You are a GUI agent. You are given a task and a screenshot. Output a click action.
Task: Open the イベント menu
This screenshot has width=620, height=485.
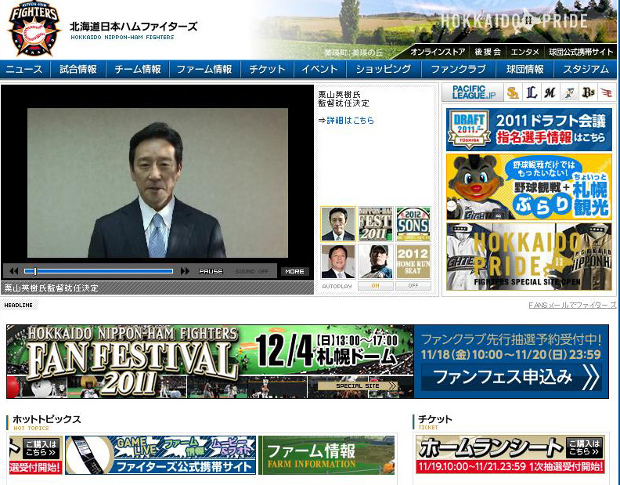(320, 69)
